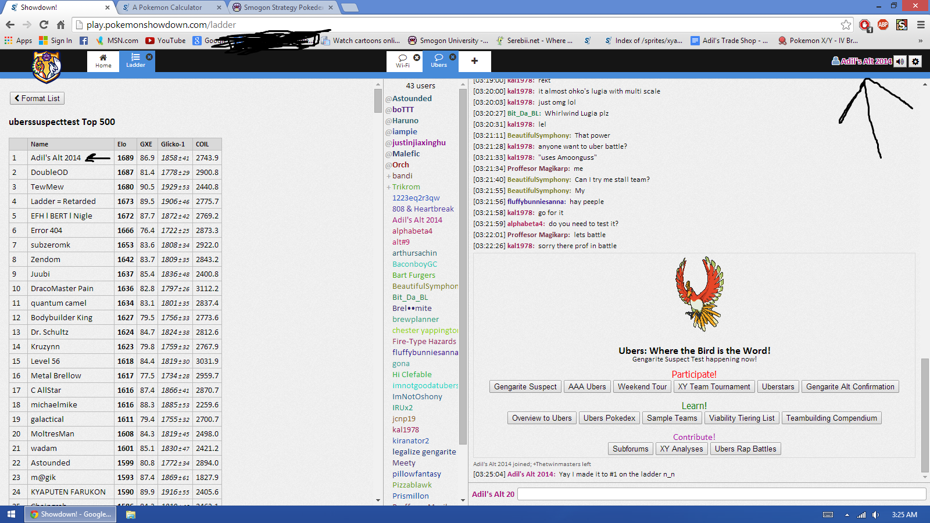930x523 pixels.
Task: Select user Haruno in the user list
Action: [405, 120]
